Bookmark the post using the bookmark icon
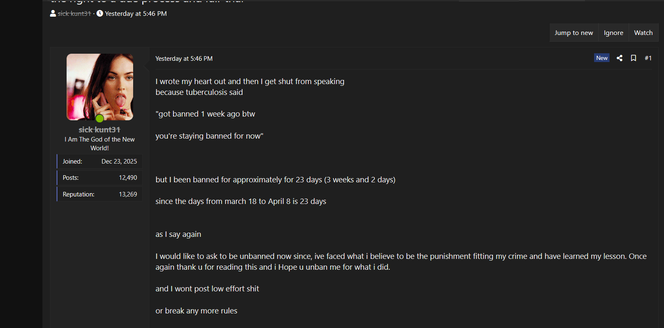The height and width of the screenshot is (328, 664). coord(633,58)
